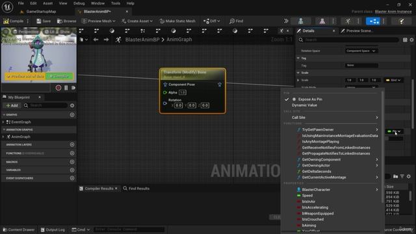This screenshot has width=416, height=234.
Task: Add a new event dispatcher
Action: point(72,178)
